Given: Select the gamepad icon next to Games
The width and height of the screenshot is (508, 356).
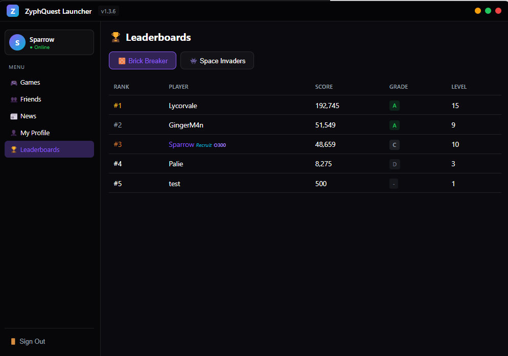Looking at the screenshot, I should pos(13,82).
